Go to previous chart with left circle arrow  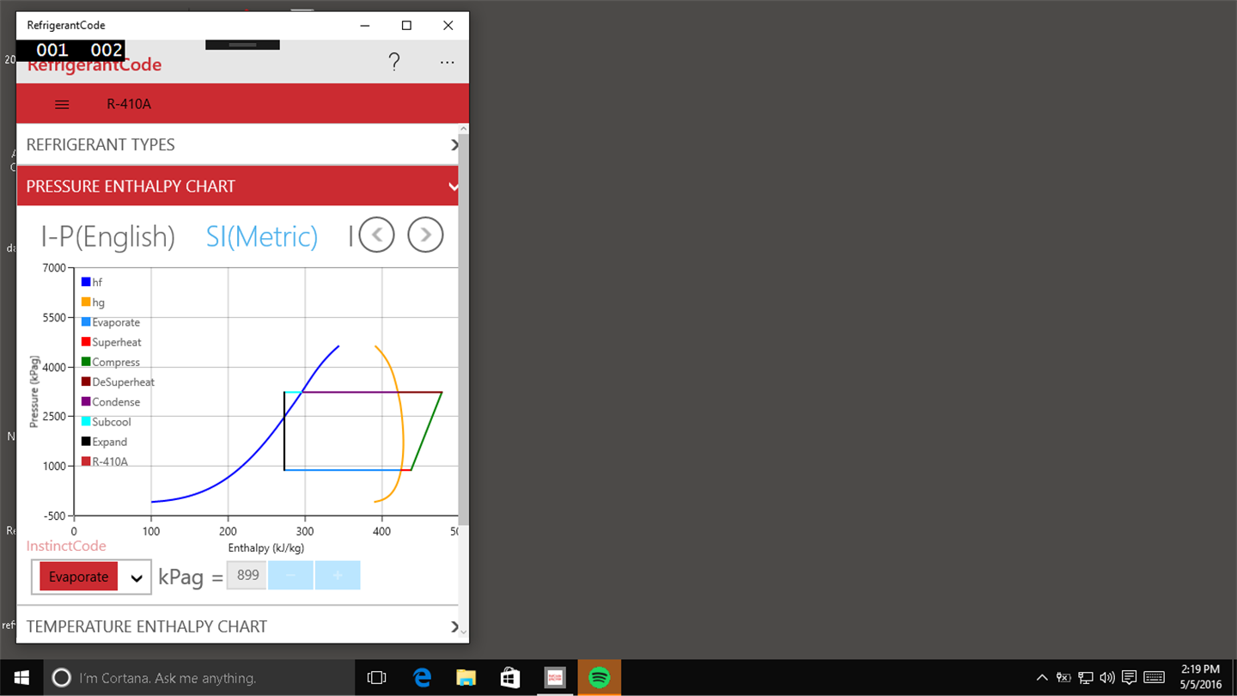(376, 235)
